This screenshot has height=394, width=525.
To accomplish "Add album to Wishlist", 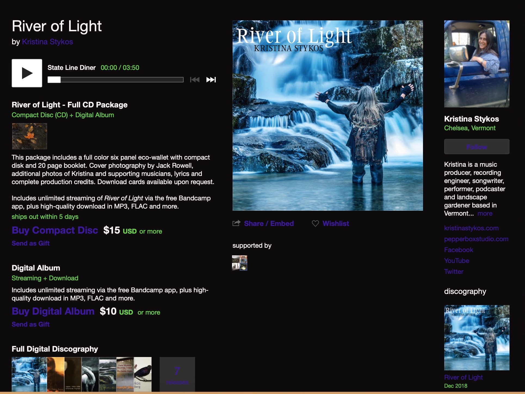I will pos(336,224).
